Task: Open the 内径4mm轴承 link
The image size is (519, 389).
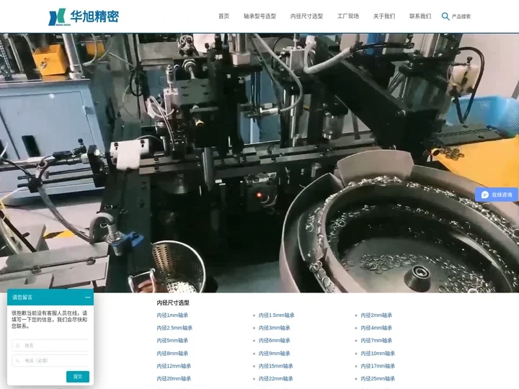Action: [376, 328]
